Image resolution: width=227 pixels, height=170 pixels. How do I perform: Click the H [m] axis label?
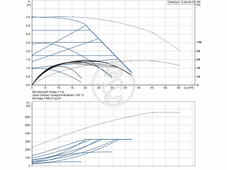(x=28, y=3)
